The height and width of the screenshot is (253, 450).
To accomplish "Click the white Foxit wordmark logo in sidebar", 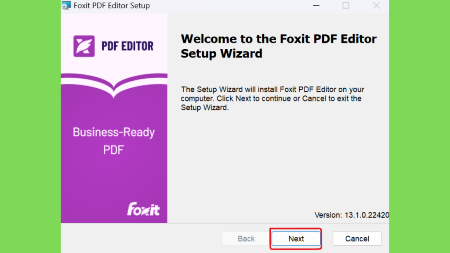I will tap(144, 209).
